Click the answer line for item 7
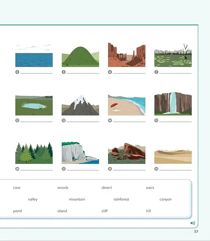Screen dimensions: 210x241 pyautogui.click(x=175, y=73)
